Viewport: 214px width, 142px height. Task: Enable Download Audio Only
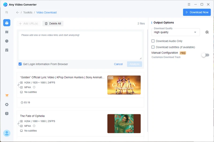[153, 41]
